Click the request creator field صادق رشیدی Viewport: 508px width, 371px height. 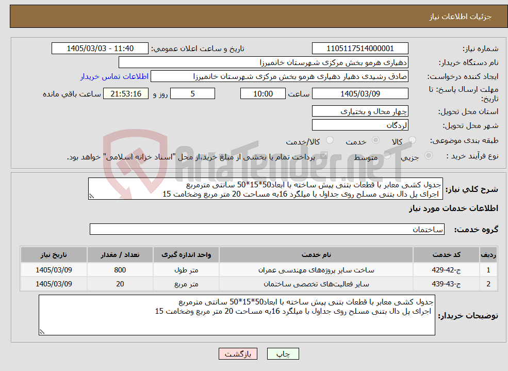(279, 76)
